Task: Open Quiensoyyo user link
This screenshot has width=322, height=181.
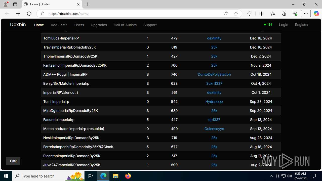Action: (214, 129)
